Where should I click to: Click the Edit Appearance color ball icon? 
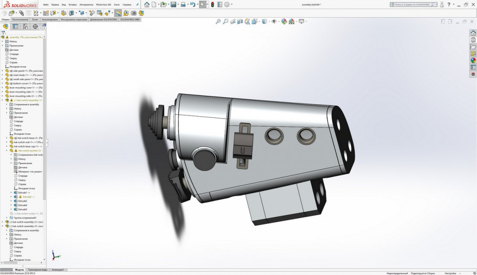click(284, 21)
